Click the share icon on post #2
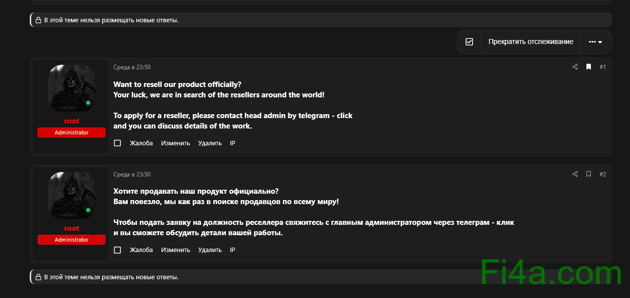Viewport: 630px width, 298px height. tap(575, 174)
